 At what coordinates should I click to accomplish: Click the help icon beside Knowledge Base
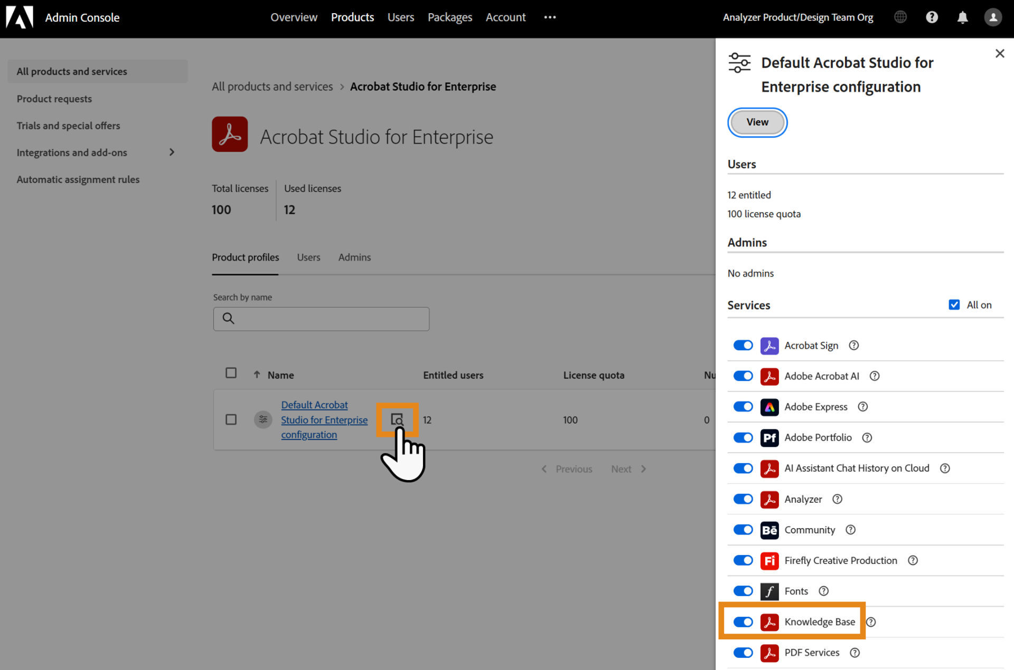coord(871,621)
